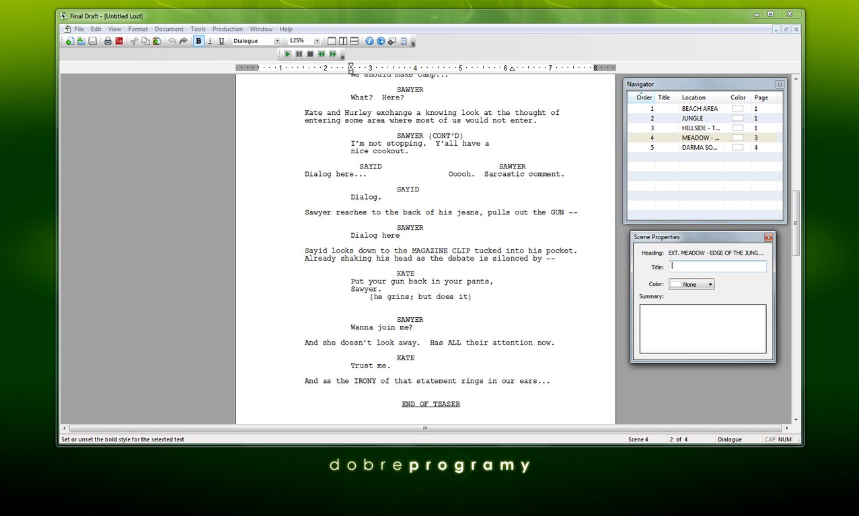Viewport: 859px width, 516px height.
Task: Expand the scene Color dropdown
Action: point(710,284)
